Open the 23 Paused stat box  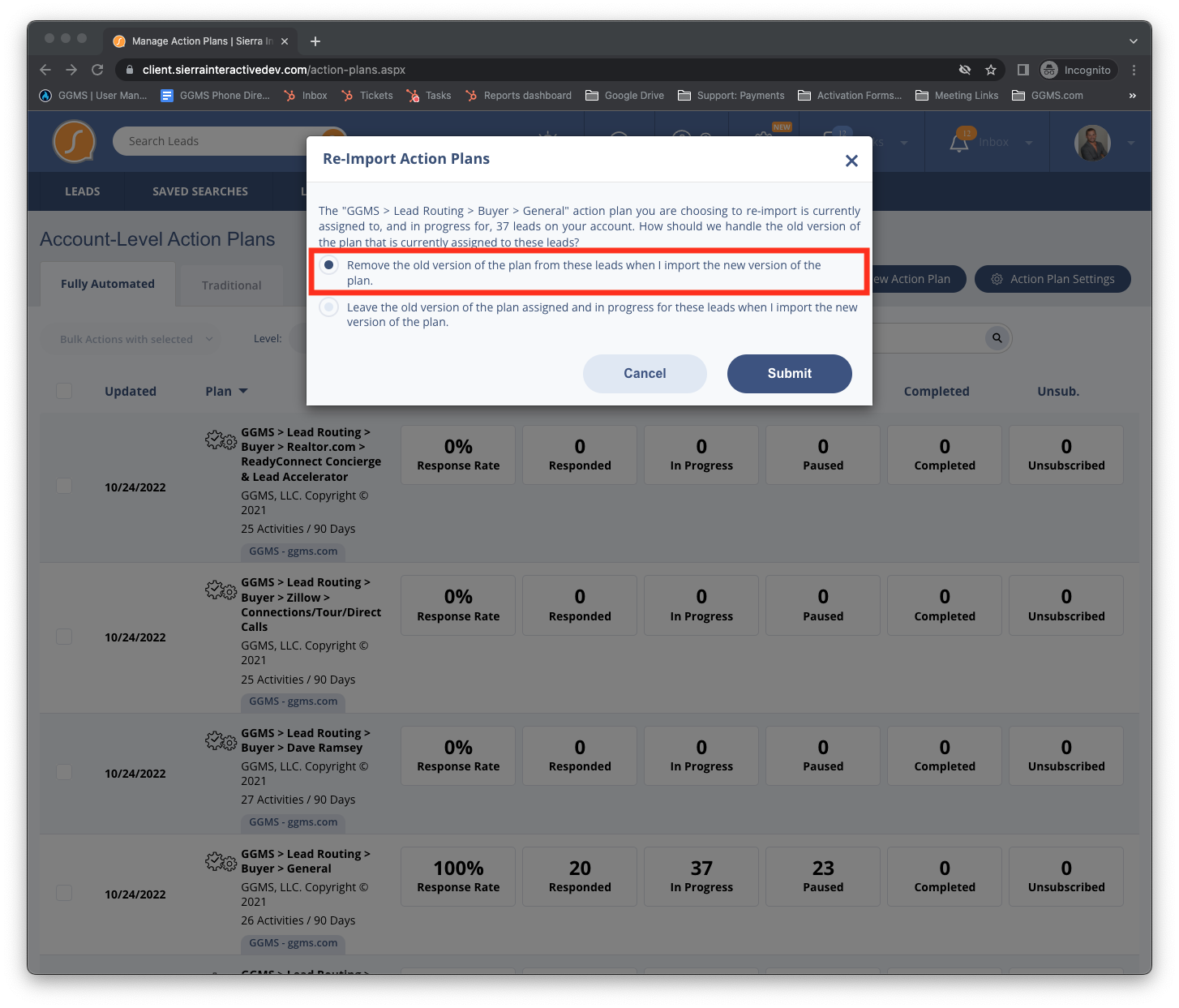823,876
